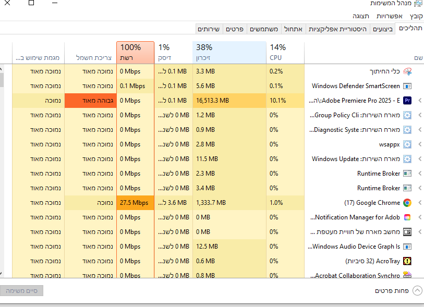Click the Windows Audio Device Graph icon

pyautogui.click(x=407, y=247)
